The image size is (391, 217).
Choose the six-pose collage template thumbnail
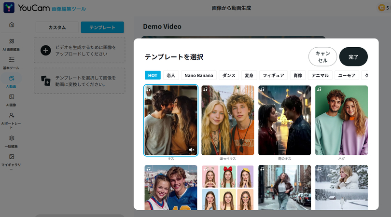[x=228, y=188]
